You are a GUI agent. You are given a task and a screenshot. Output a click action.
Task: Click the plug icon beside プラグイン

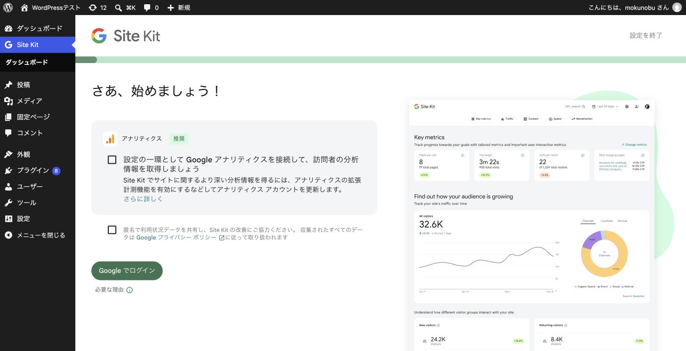click(8, 170)
